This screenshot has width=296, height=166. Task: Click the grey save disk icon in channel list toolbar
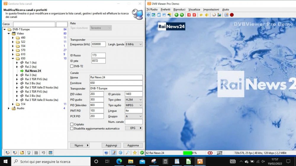(36, 153)
